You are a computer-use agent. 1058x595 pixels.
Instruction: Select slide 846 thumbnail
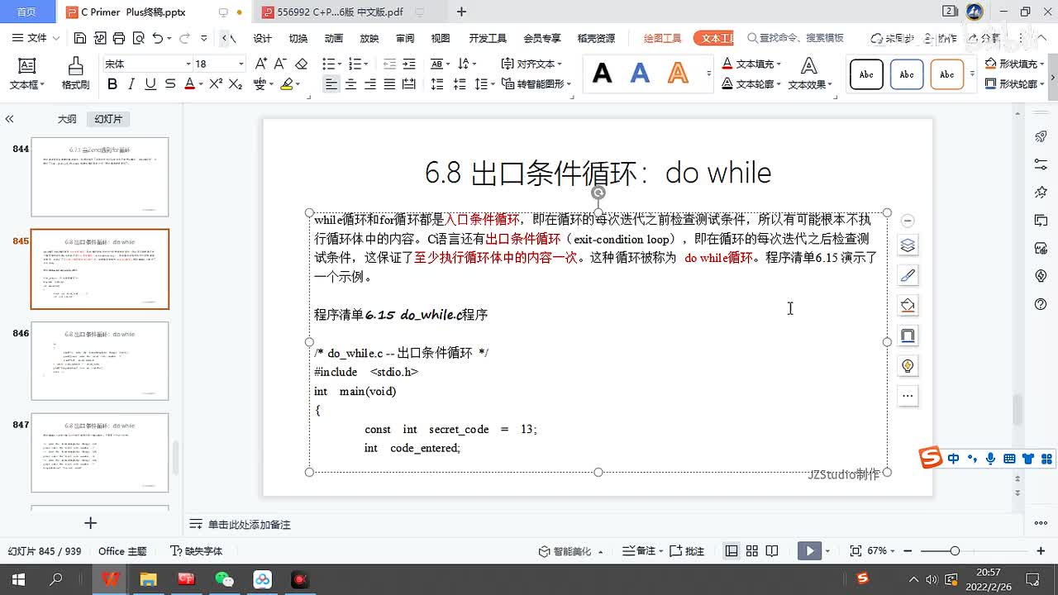click(100, 361)
